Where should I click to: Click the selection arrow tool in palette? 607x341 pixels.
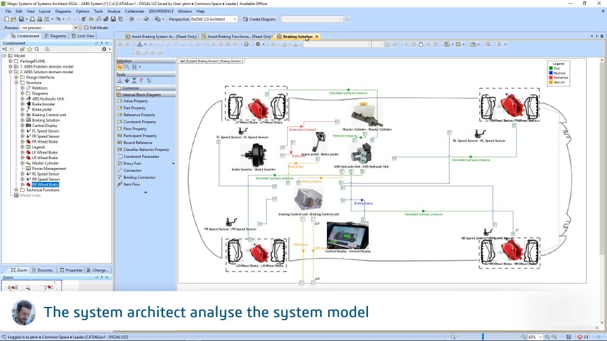point(120,67)
